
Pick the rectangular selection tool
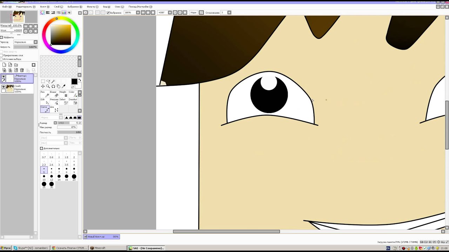(x=43, y=81)
